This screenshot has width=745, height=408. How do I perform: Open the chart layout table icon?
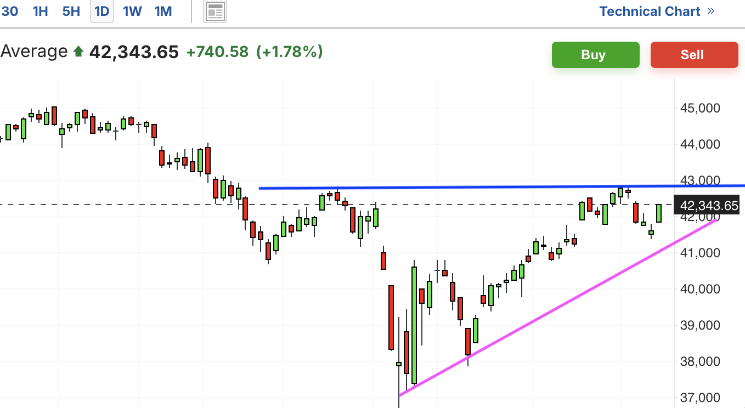pos(215,12)
